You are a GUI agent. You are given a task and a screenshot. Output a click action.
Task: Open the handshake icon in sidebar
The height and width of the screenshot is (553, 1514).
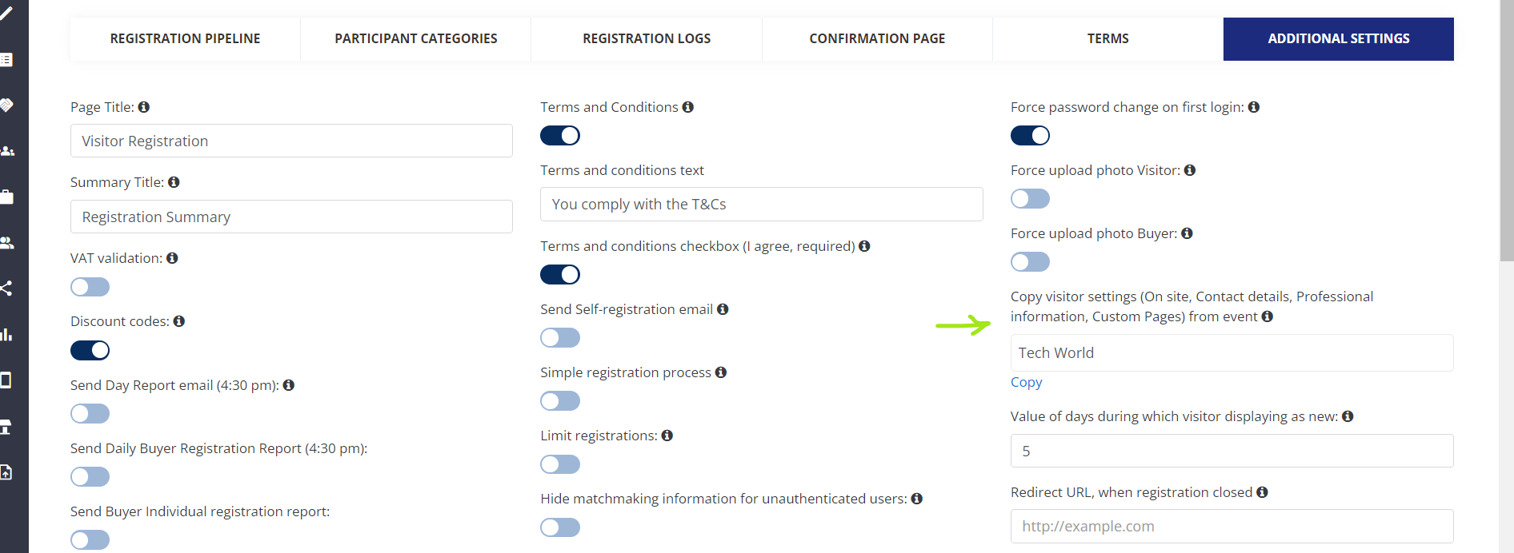point(6,105)
